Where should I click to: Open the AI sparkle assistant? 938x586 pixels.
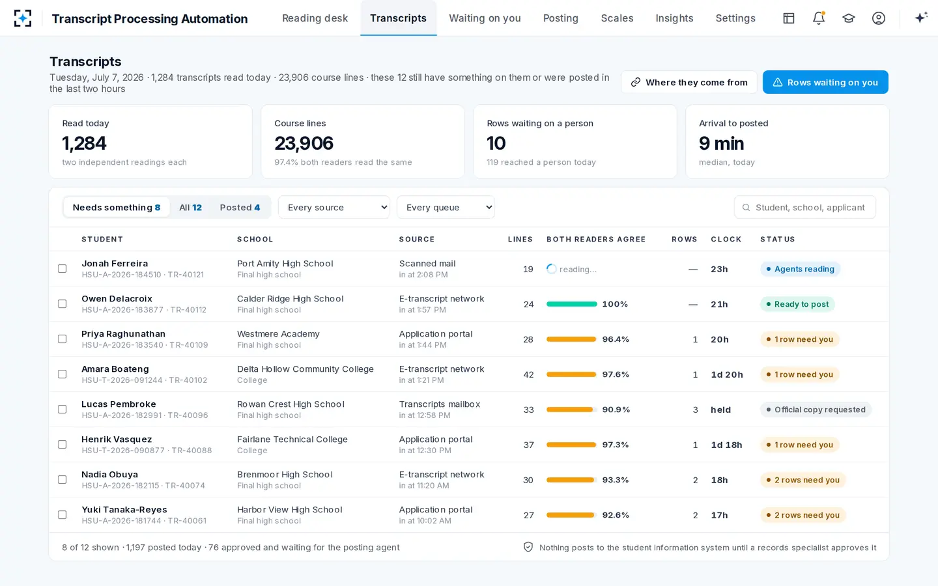click(x=921, y=18)
